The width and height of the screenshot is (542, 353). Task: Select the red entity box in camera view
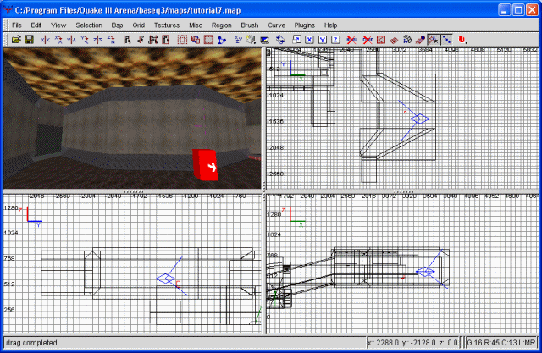(x=205, y=165)
